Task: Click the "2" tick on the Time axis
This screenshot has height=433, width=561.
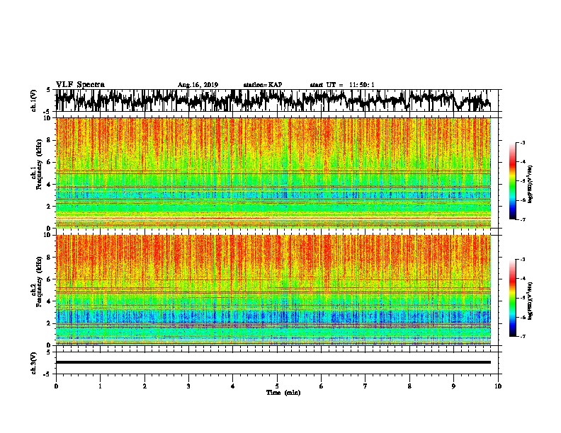Action: click(144, 386)
